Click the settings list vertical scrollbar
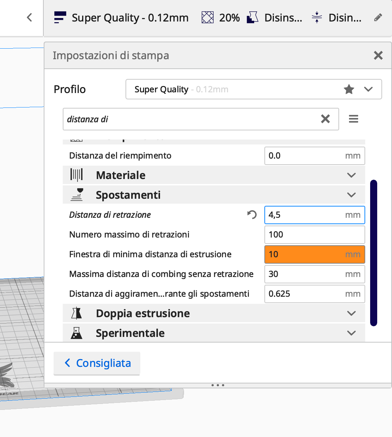Screen dimensions: 392x437 [x=374, y=253]
